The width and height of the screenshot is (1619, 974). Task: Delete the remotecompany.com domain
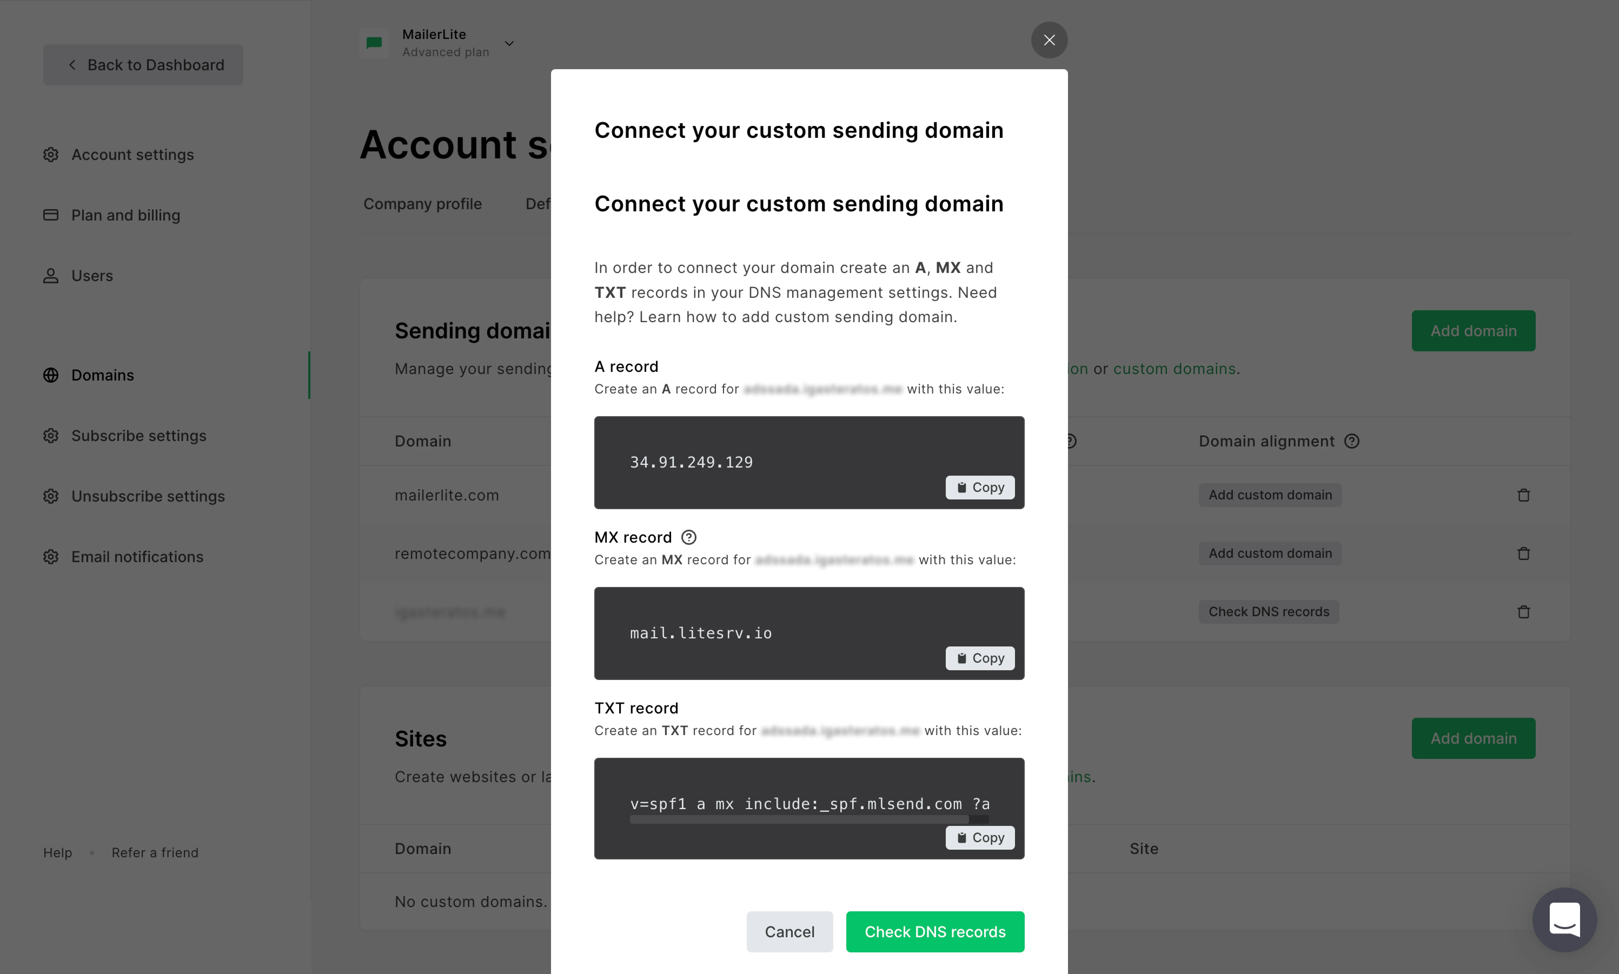1523,554
